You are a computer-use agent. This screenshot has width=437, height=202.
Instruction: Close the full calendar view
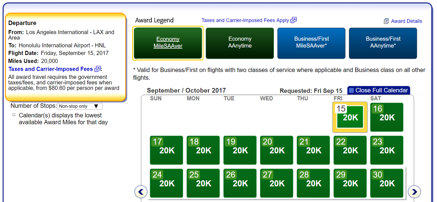click(381, 90)
